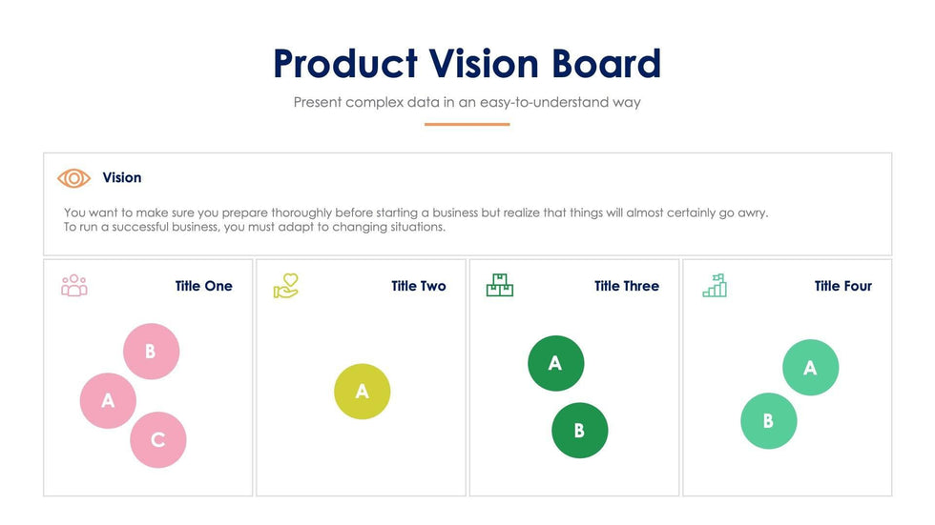Image resolution: width=935 pixels, height=525 pixels.
Task: Click the stairs with flag icon
Action: tap(715, 286)
